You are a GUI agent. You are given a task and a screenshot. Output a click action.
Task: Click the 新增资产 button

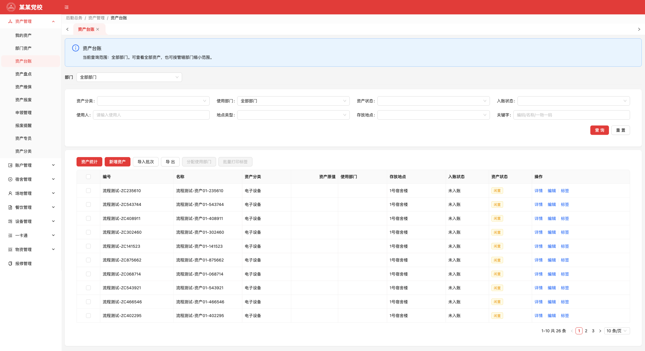coord(118,162)
